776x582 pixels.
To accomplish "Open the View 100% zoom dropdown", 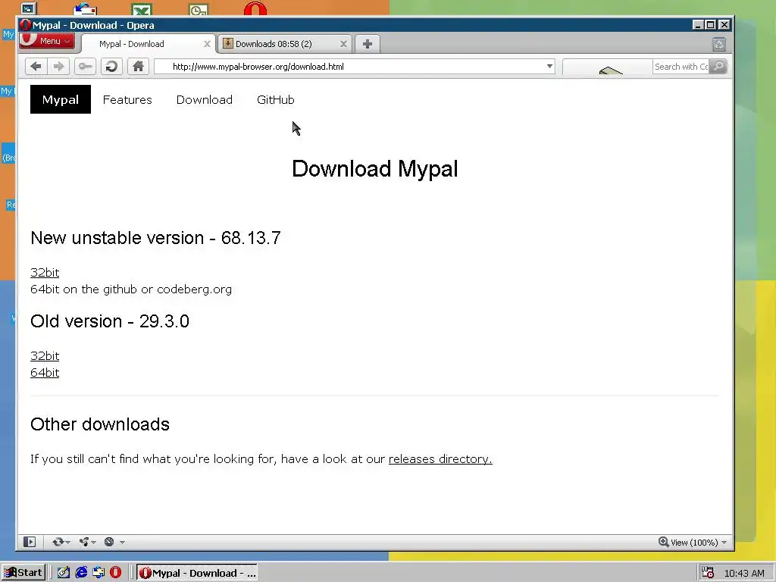I will point(693,543).
